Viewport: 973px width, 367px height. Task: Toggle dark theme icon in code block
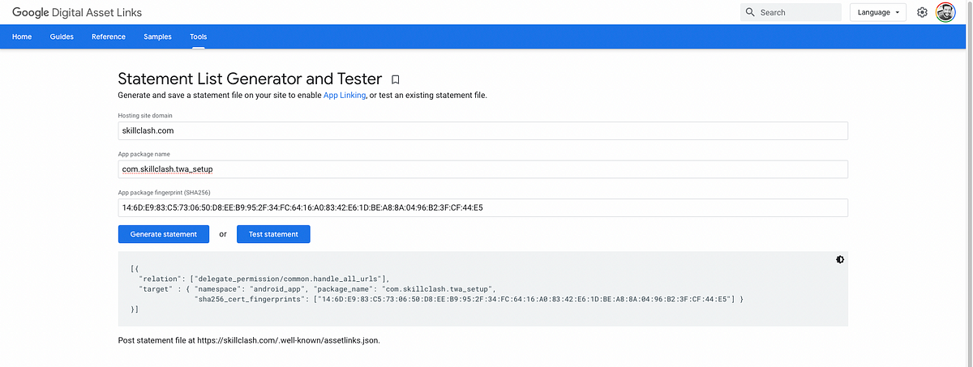(839, 260)
